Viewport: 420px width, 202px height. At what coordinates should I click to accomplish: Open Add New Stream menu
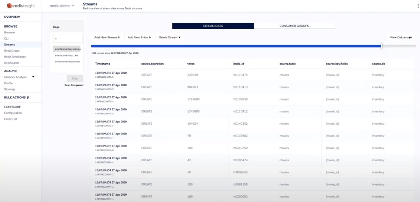pyautogui.click(x=107, y=37)
